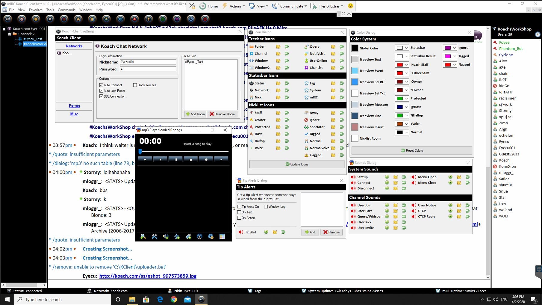
Task: Reset the Staff nicklist icon with green arrow
Action: click(x=287, y=113)
